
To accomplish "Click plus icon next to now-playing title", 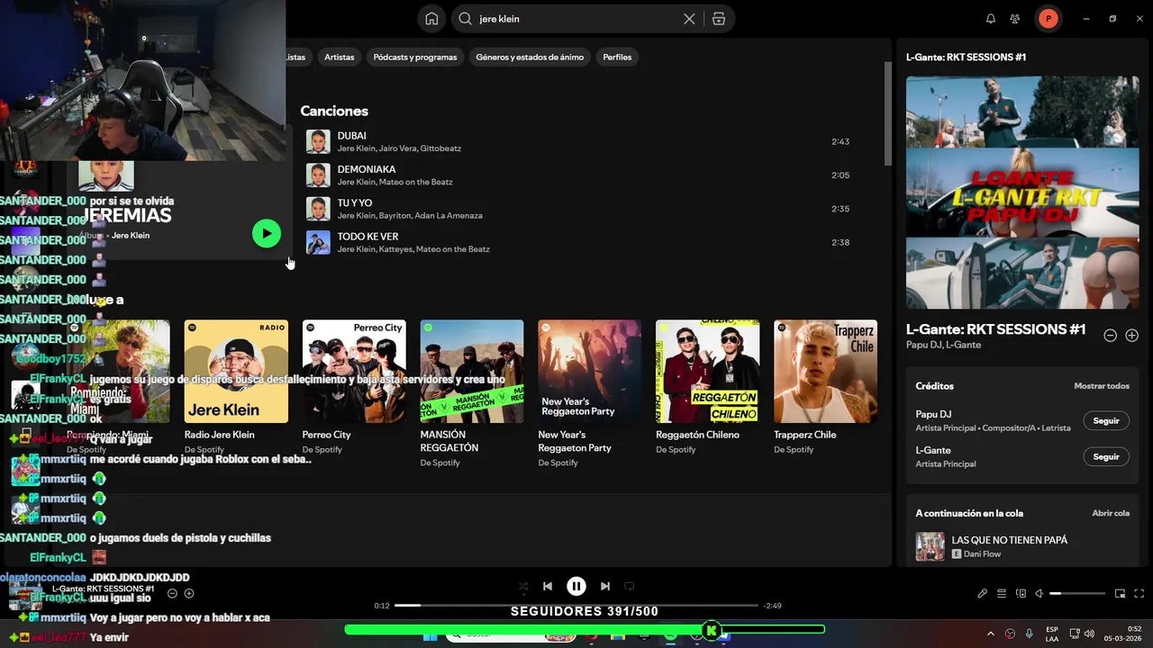I will pos(189,593).
